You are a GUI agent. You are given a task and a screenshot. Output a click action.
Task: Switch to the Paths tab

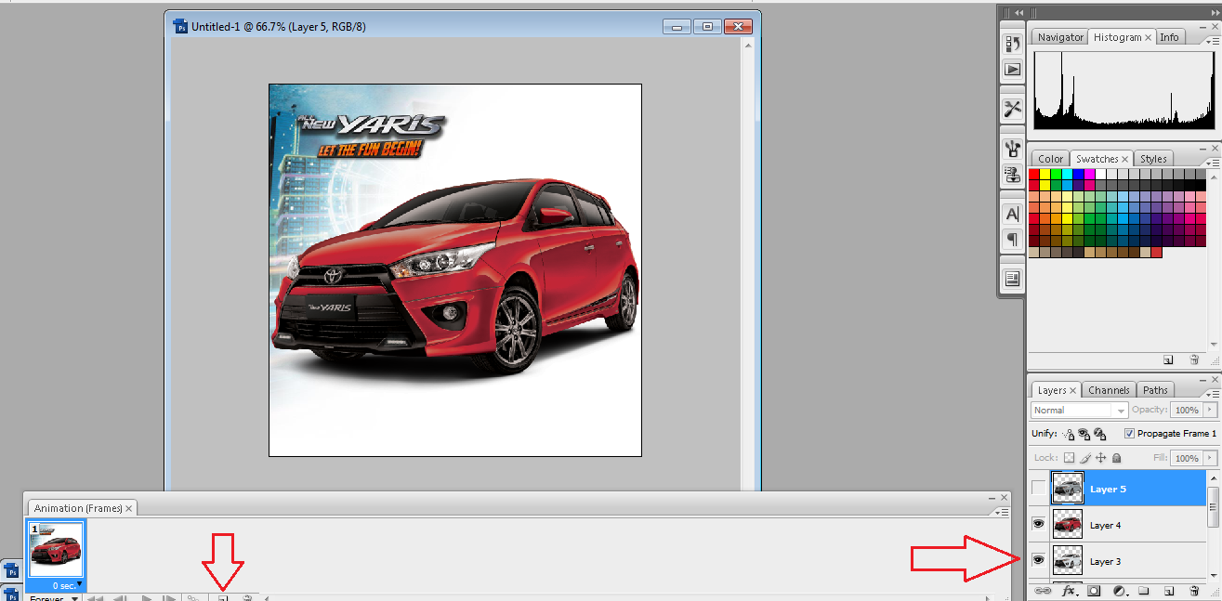1155,390
